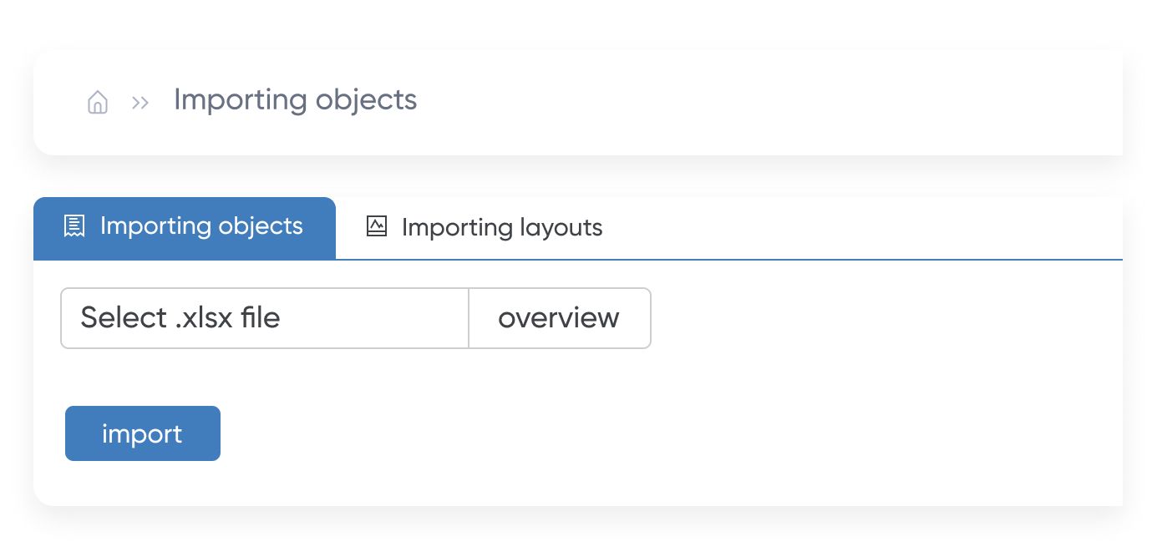The width and height of the screenshot is (1152, 547).
Task: Click the Importing objects tab label text
Action: click(x=201, y=226)
